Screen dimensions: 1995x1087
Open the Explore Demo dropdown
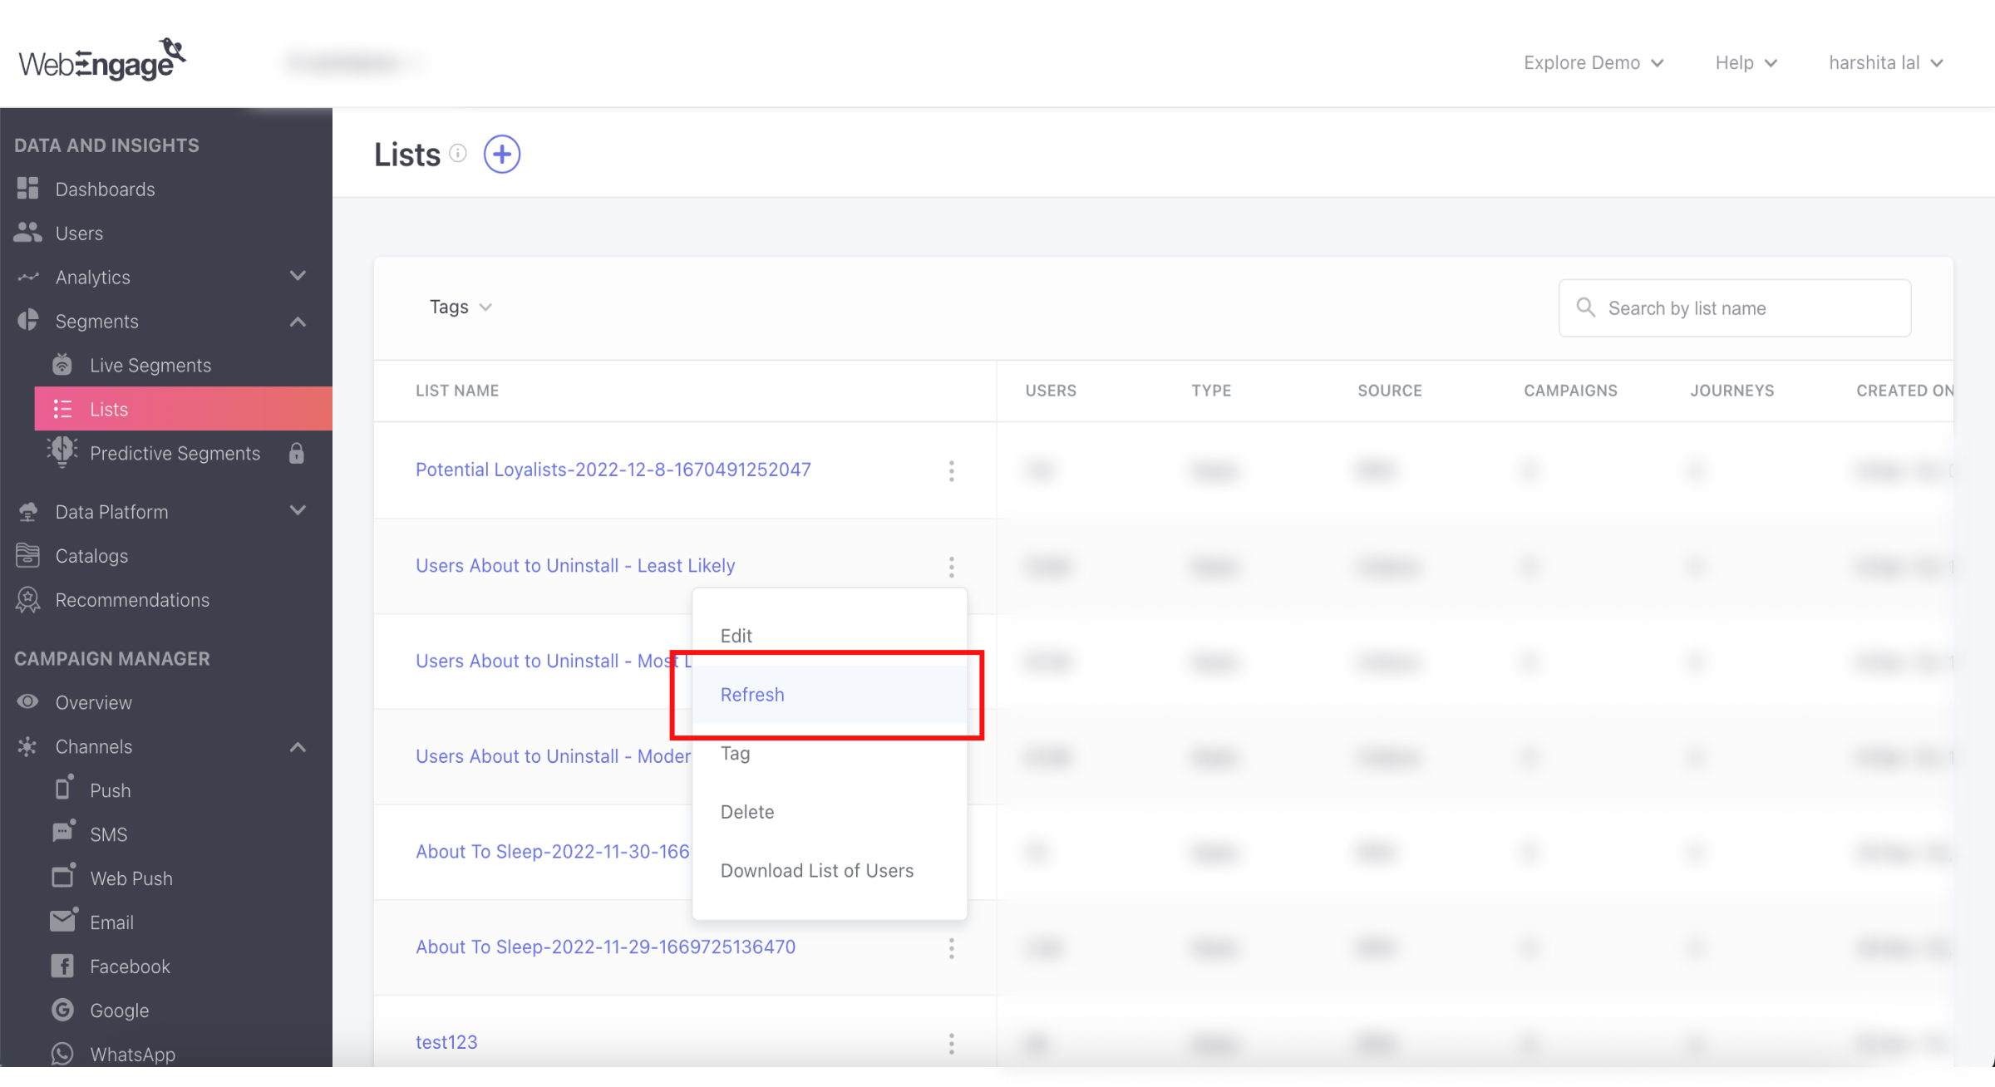(x=1593, y=63)
